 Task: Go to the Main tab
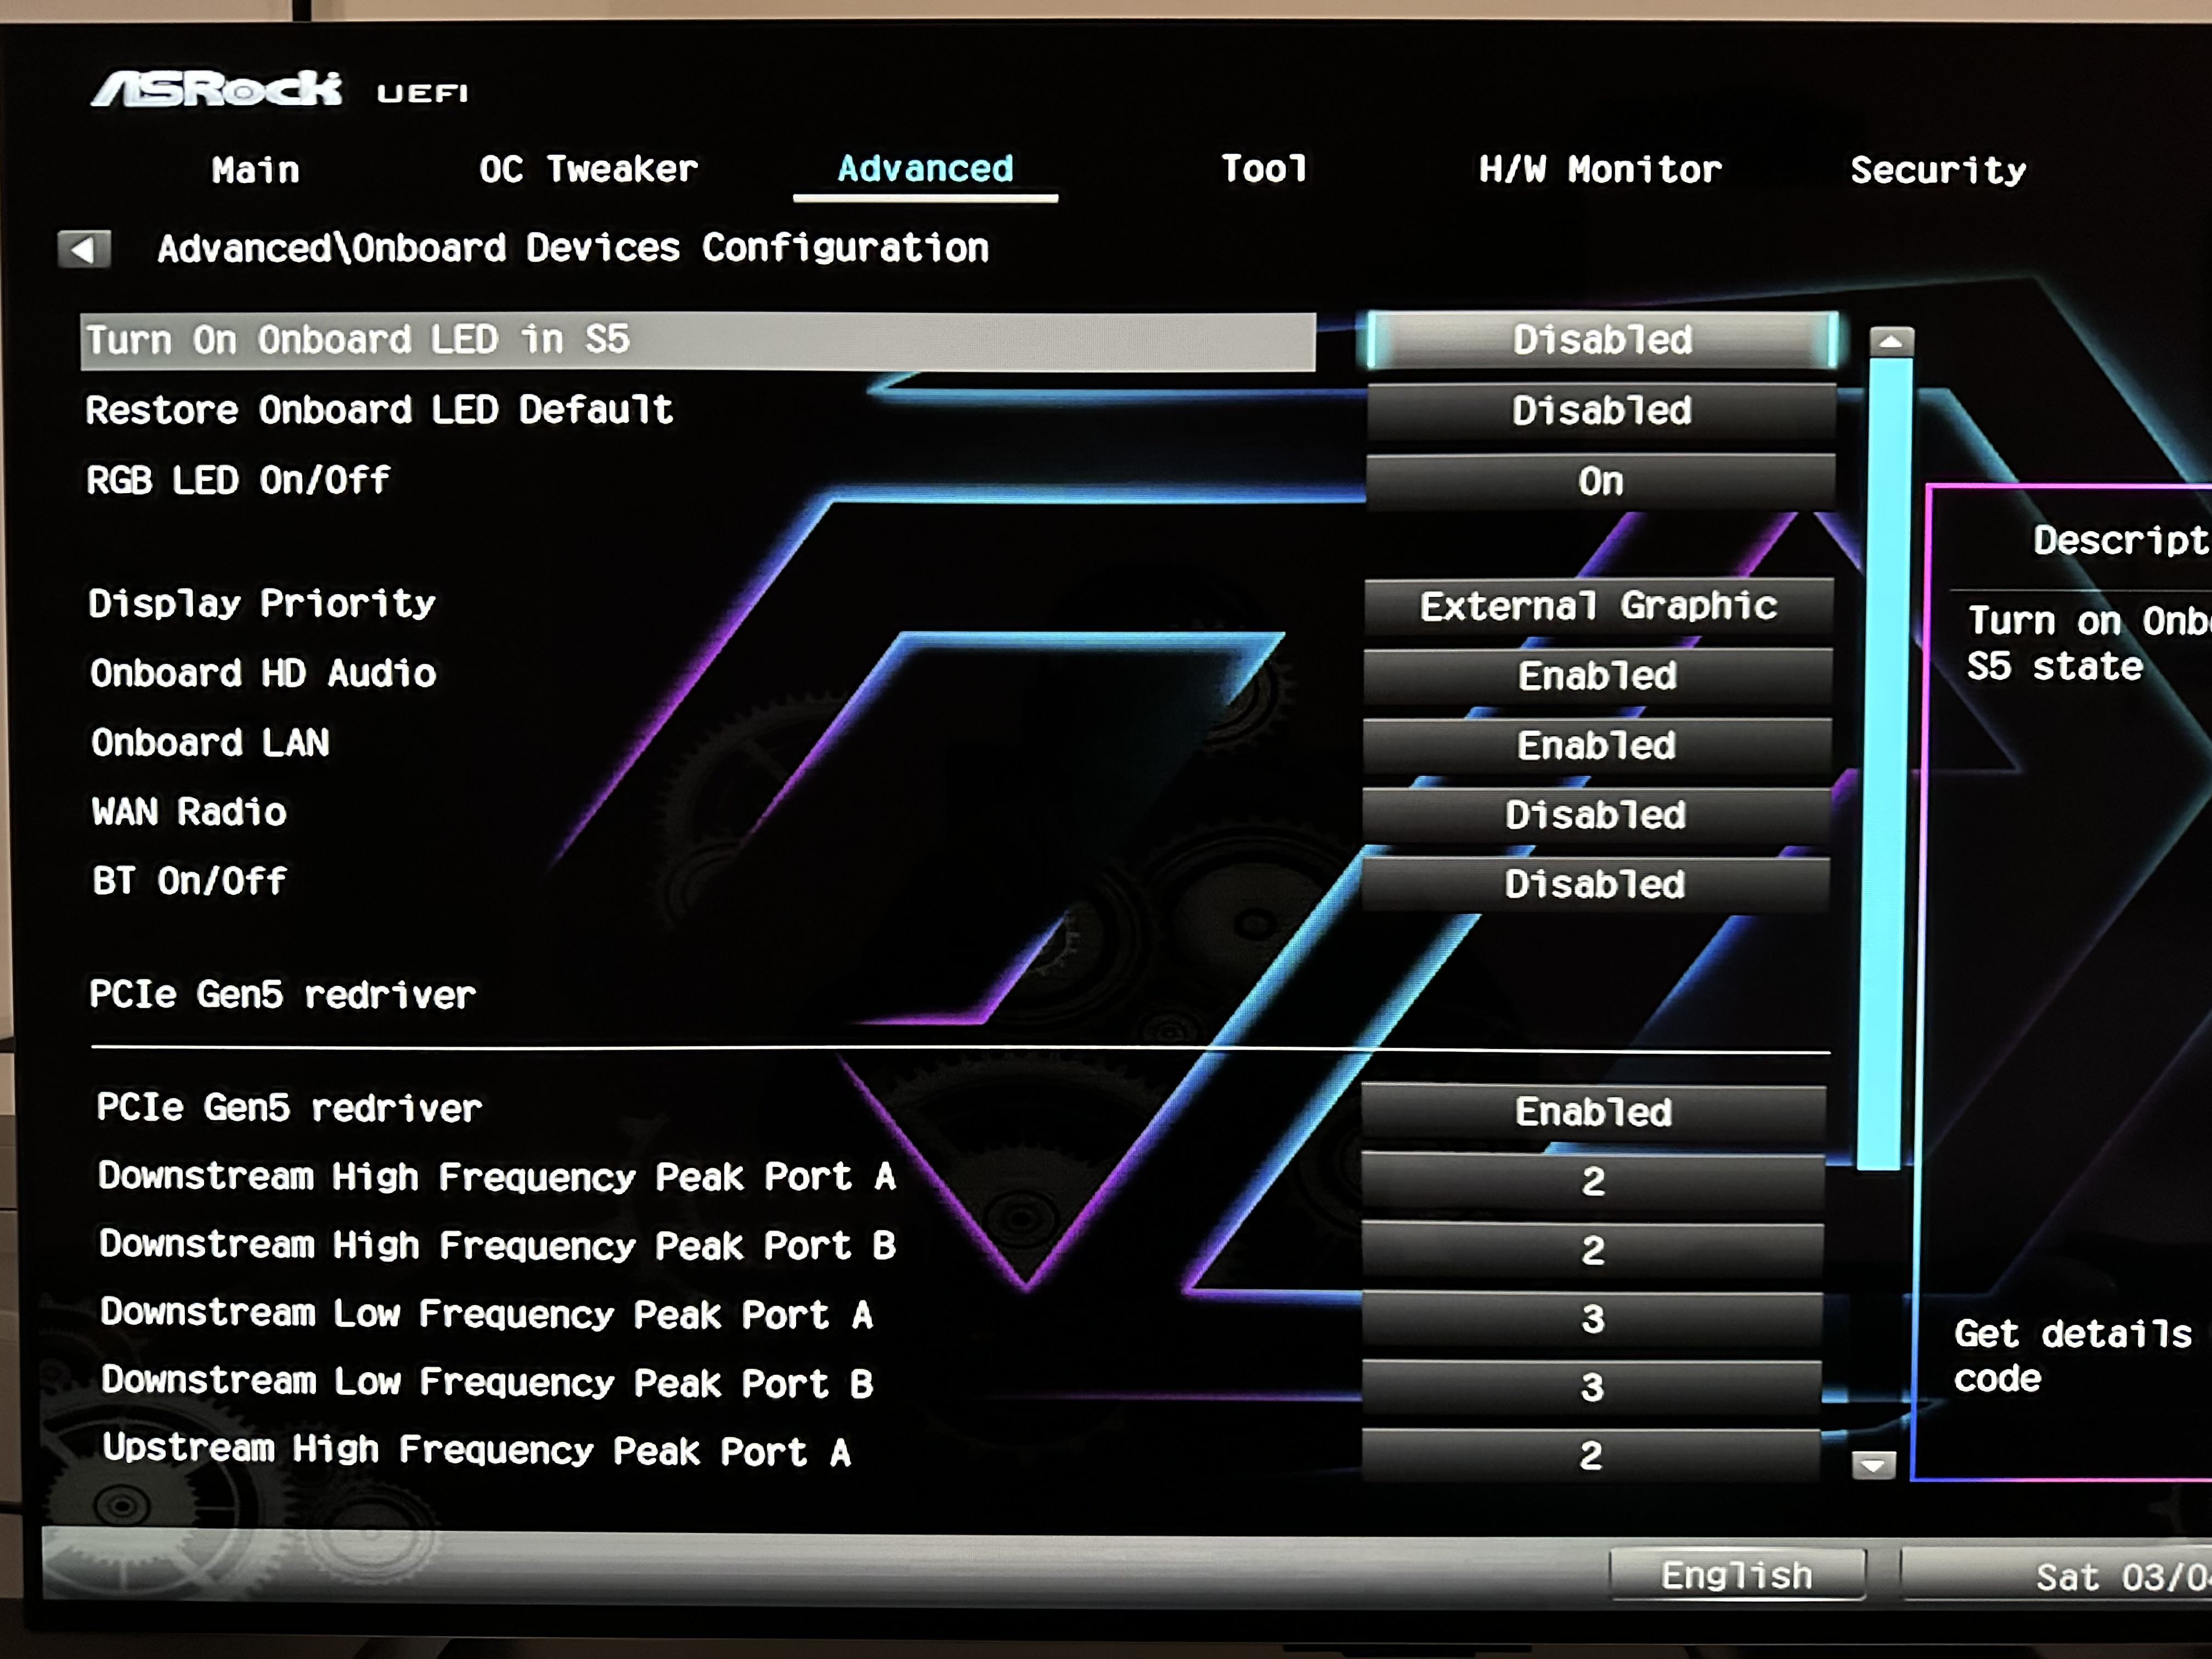tap(255, 169)
